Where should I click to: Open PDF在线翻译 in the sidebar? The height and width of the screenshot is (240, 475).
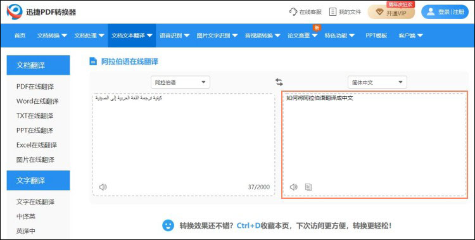point(35,87)
